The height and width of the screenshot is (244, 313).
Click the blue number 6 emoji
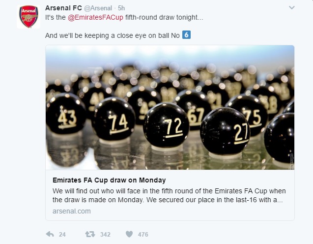click(x=186, y=35)
